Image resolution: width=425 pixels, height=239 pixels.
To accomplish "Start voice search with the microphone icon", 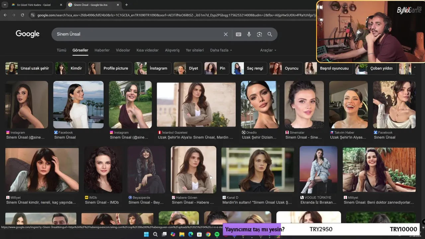I will point(249,34).
